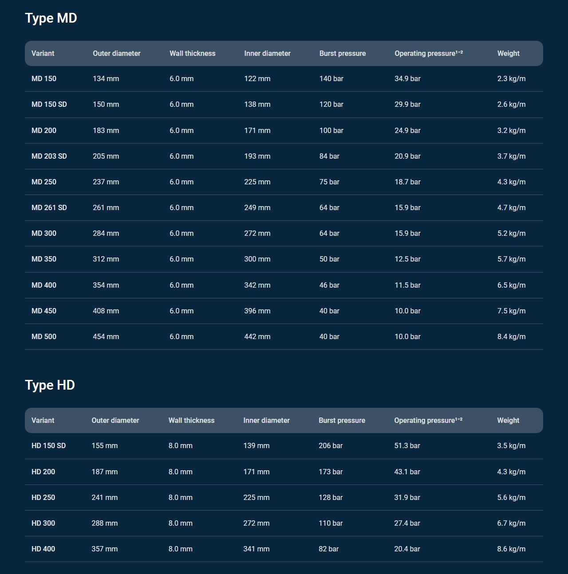Image resolution: width=568 pixels, height=574 pixels.
Task: Select the HD 150 SD variant name
Action: pos(48,446)
